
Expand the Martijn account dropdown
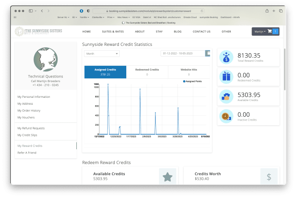point(259,32)
